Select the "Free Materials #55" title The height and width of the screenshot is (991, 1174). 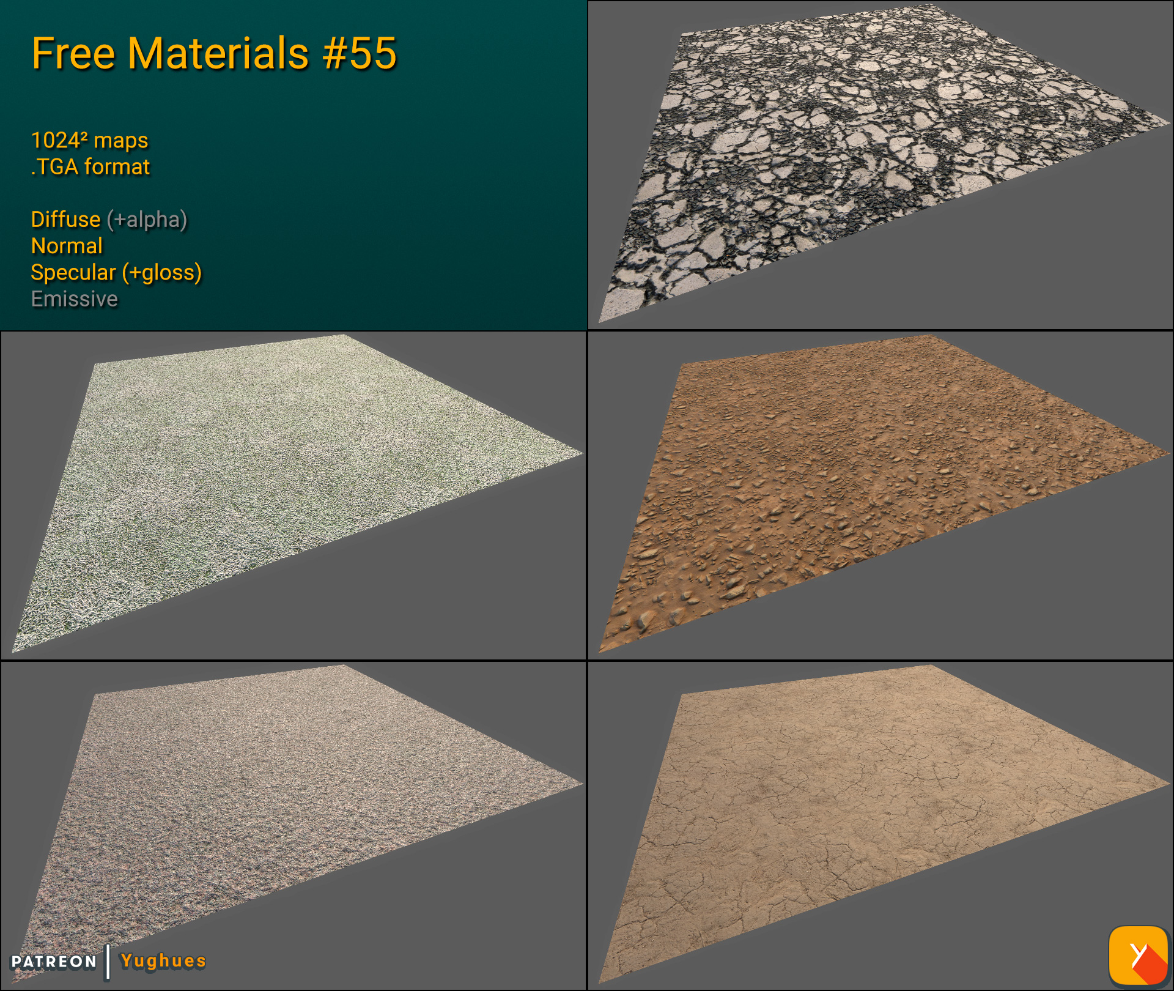click(x=215, y=55)
